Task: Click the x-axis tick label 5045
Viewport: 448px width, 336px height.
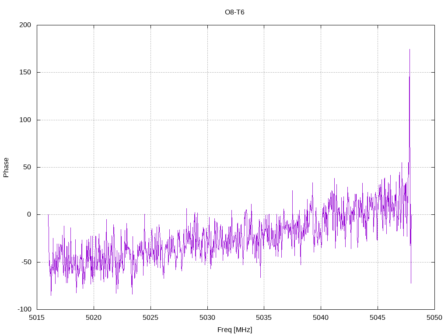Action: [x=378, y=318]
